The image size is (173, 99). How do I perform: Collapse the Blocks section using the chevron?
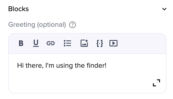[164, 9]
